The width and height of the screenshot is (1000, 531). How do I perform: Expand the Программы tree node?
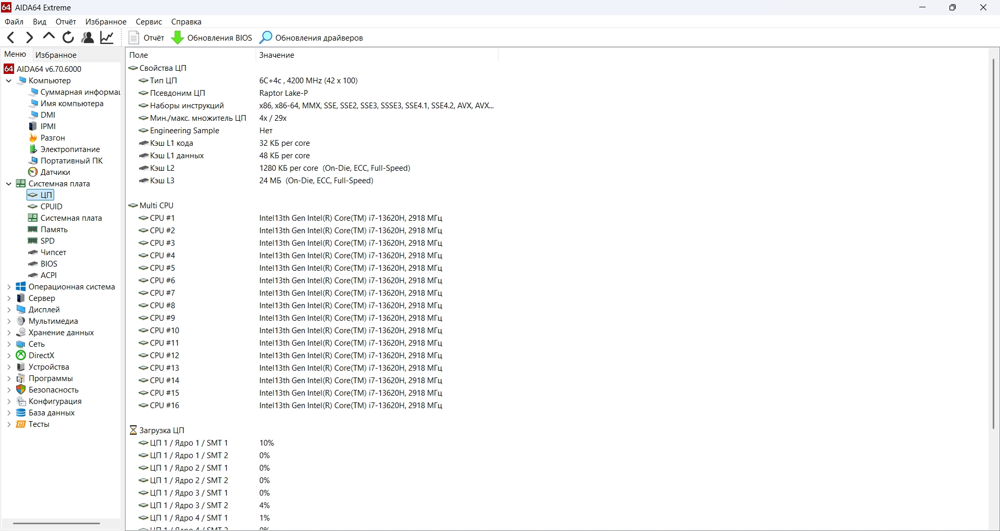9,378
